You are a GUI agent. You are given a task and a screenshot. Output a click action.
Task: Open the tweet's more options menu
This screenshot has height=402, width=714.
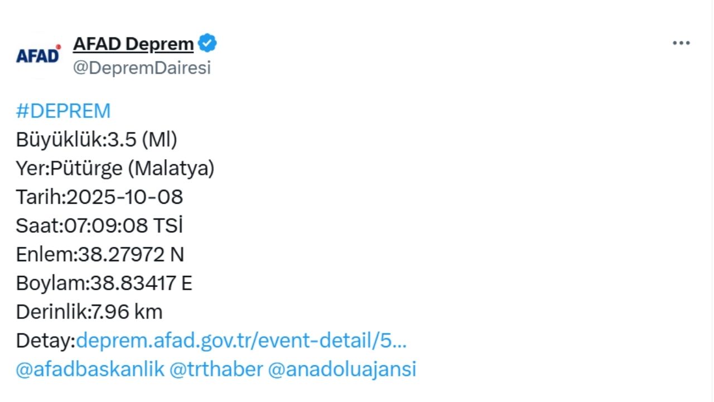pos(681,44)
